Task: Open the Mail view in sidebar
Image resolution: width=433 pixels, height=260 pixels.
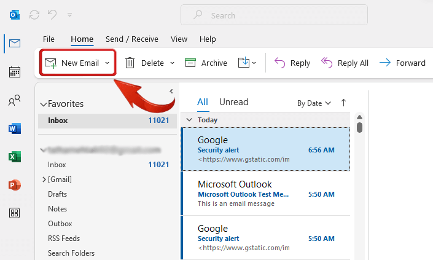Action: pos(15,43)
